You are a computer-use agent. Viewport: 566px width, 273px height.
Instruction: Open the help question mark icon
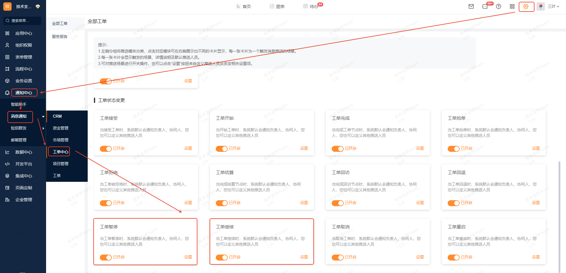tap(499, 7)
